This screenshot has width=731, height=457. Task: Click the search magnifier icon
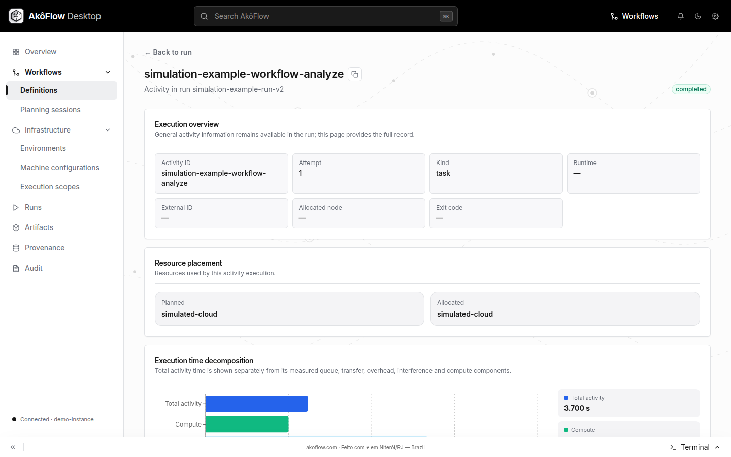click(204, 16)
